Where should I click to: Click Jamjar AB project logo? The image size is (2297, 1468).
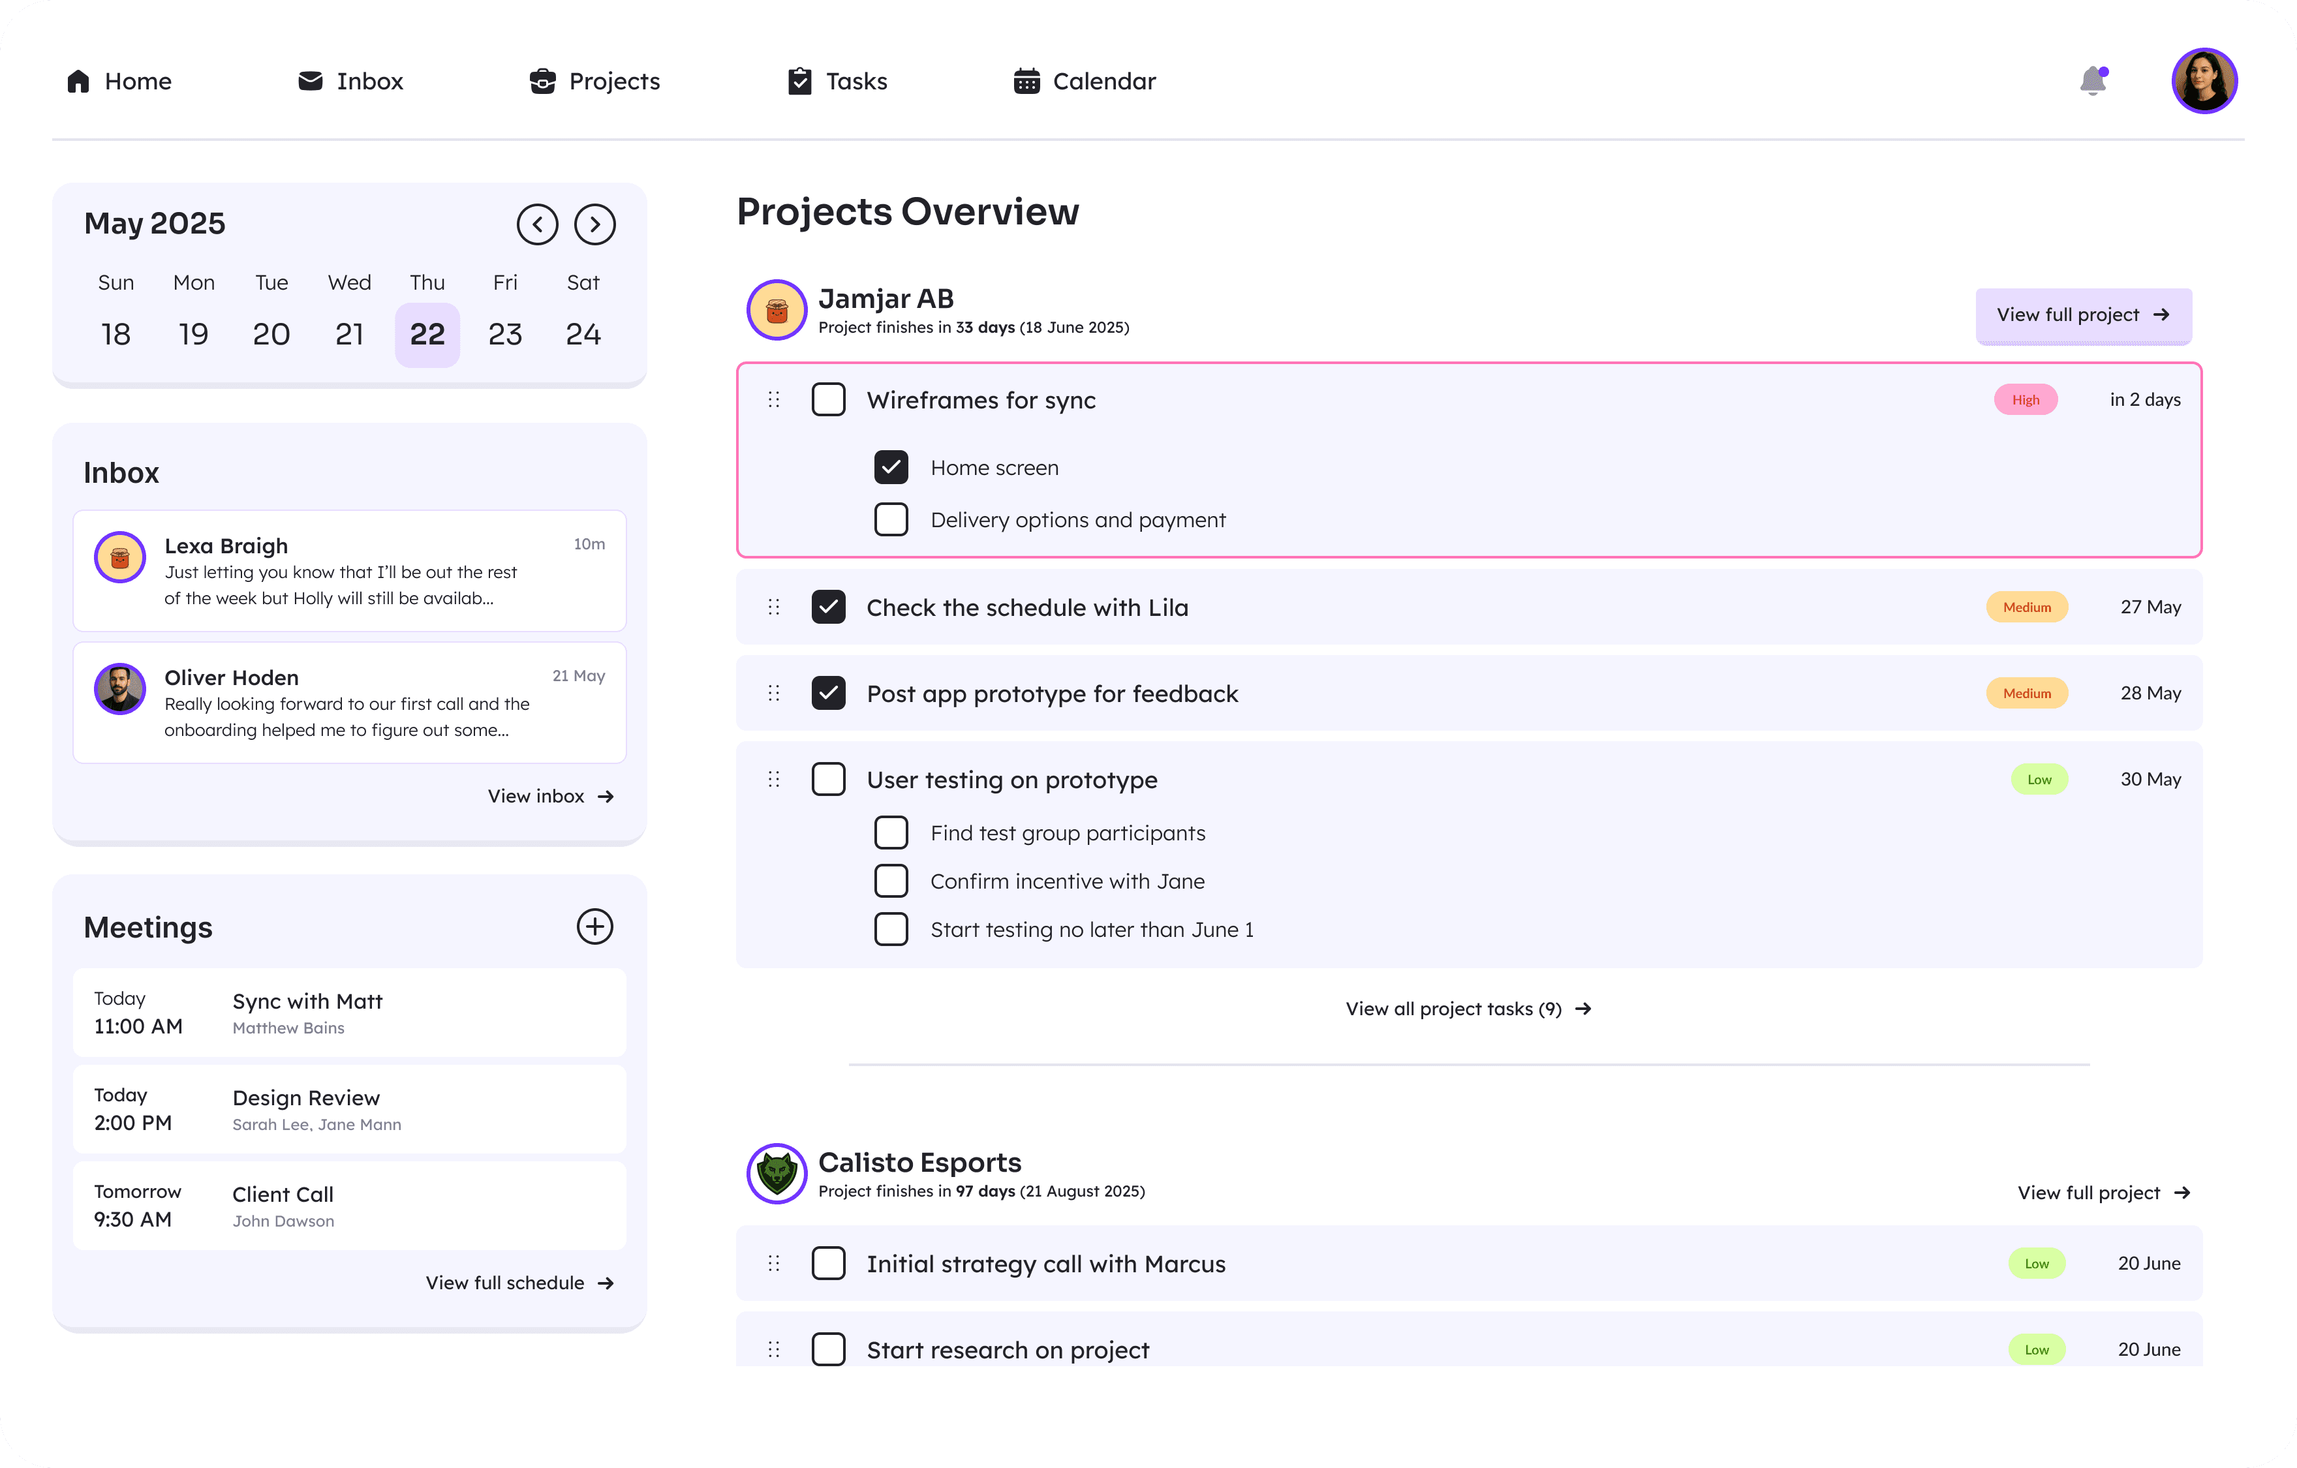click(777, 310)
